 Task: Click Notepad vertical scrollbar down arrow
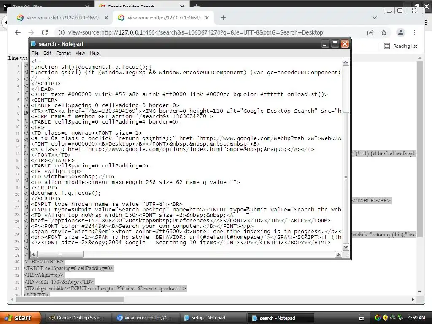coord(346,247)
